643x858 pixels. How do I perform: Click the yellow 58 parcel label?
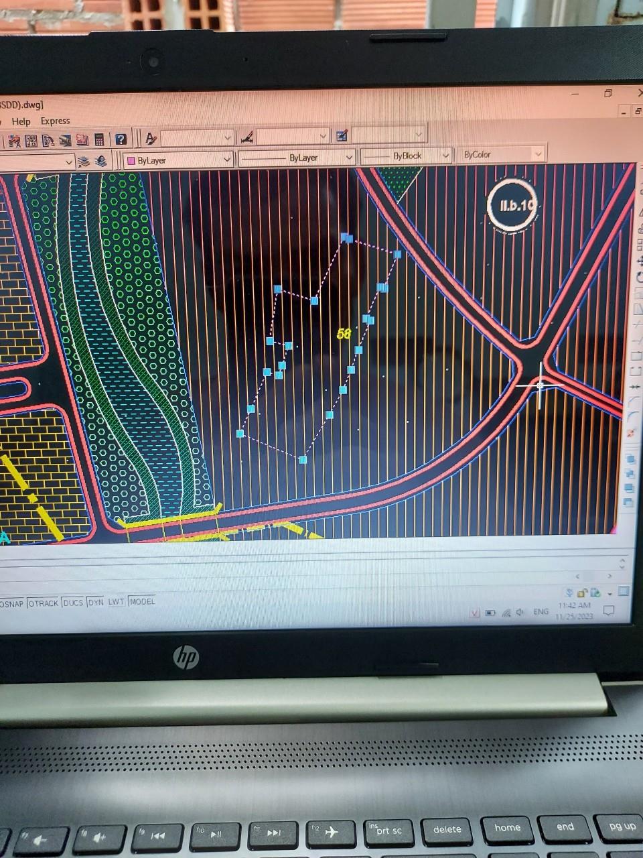pyautogui.click(x=344, y=333)
